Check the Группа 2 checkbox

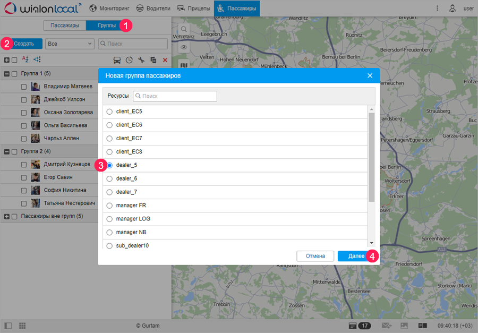coord(14,151)
